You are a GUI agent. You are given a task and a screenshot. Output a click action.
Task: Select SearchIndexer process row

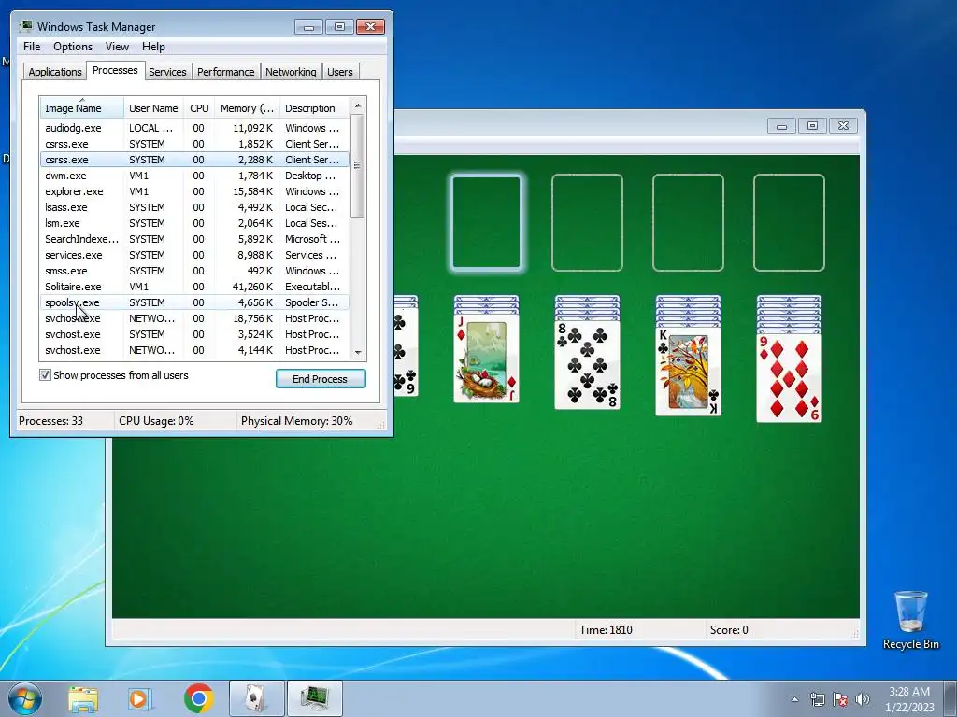point(194,239)
